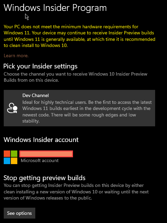Click the Dev Channel title text
The image size is (167, 223).
[36, 95]
